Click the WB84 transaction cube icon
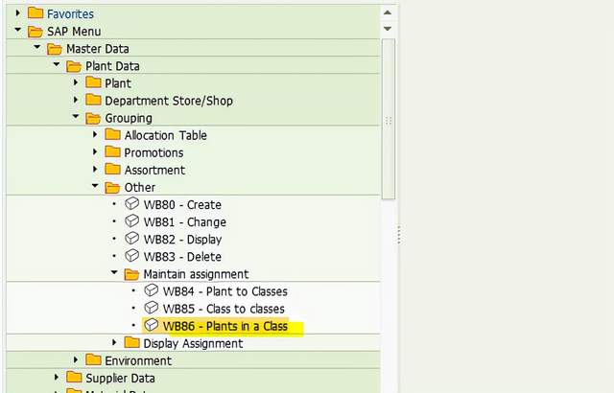614x393 pixels. tap(152, 290)
